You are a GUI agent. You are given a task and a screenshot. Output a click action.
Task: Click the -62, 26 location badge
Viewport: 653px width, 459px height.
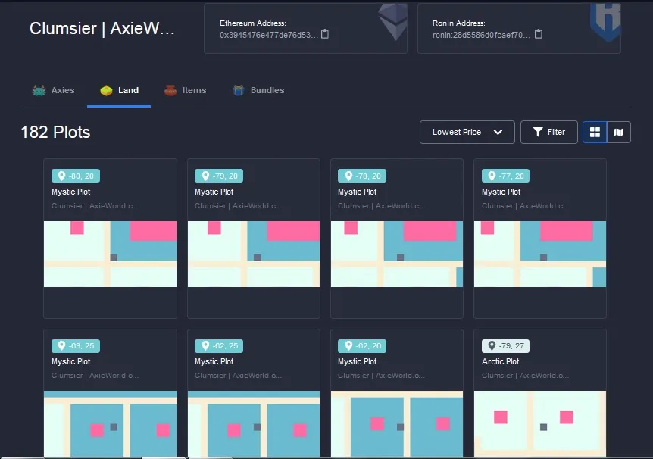click(362, 345)
